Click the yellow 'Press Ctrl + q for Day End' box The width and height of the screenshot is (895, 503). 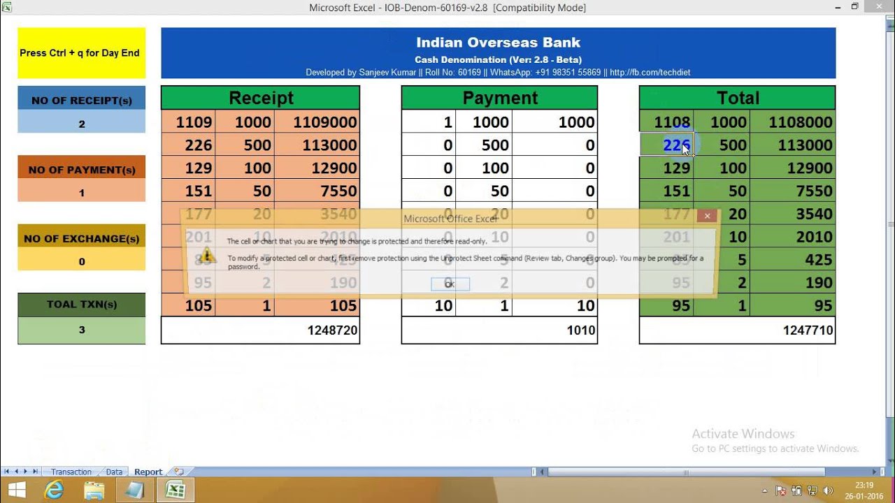pos(82,53)
